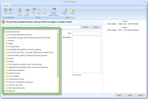Screen dimensions: 149x100
Task: Click the 'Smith, John - (555) 555-5555' text
Action: 128,24
